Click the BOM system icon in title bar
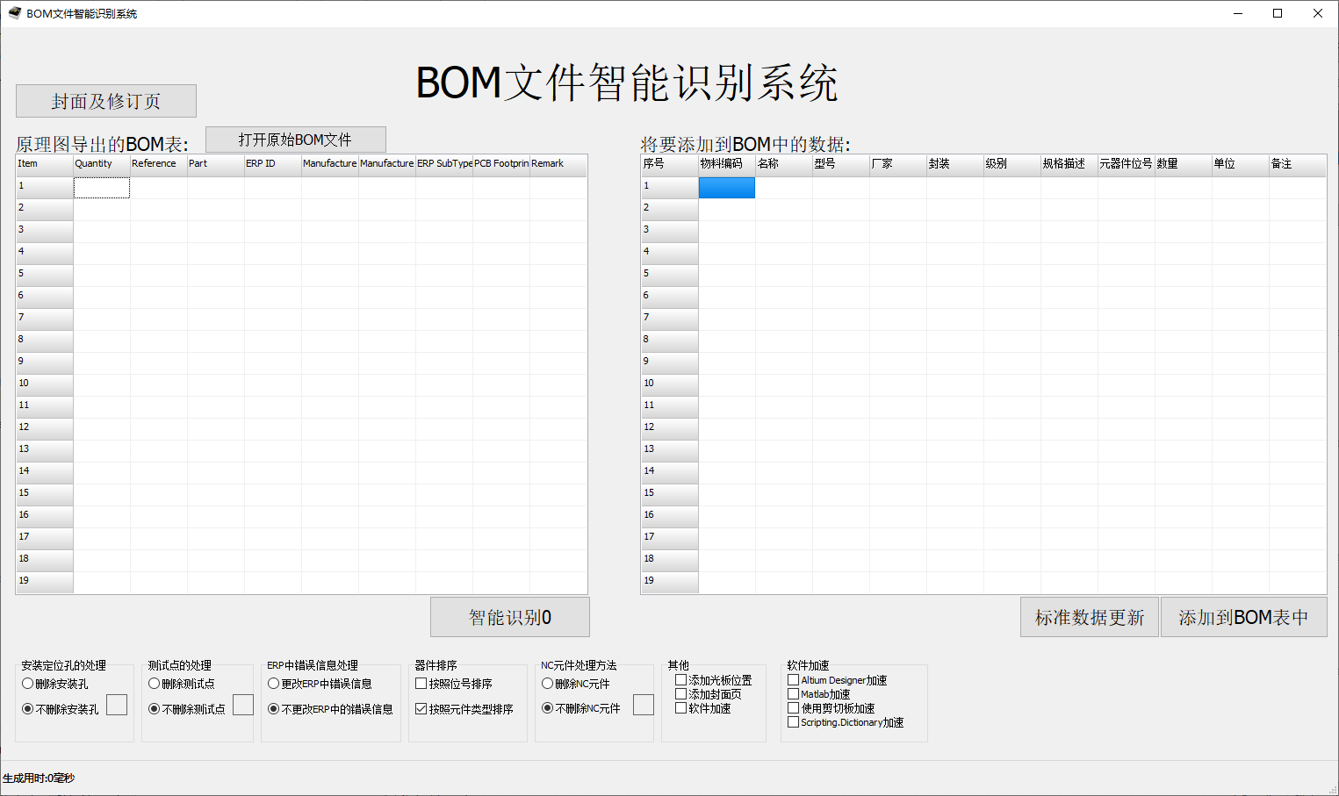1339x796 pixels. pos(12,13)
